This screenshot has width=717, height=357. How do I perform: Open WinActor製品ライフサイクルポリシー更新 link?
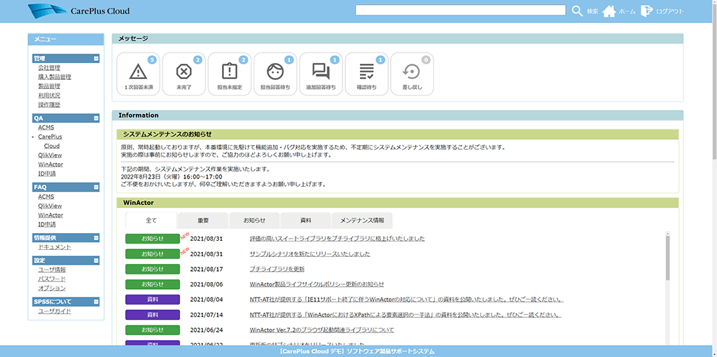pyautogui.click(x=317, y=284)
